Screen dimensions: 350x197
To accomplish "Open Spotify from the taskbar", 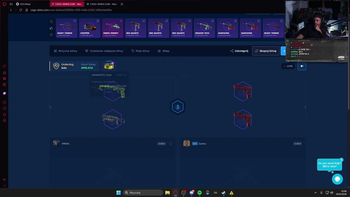I will click(x=200, y=193).
